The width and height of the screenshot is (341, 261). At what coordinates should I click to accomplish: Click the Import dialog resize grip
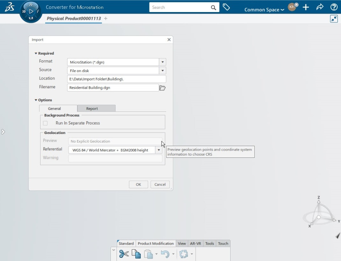point(171,189)
